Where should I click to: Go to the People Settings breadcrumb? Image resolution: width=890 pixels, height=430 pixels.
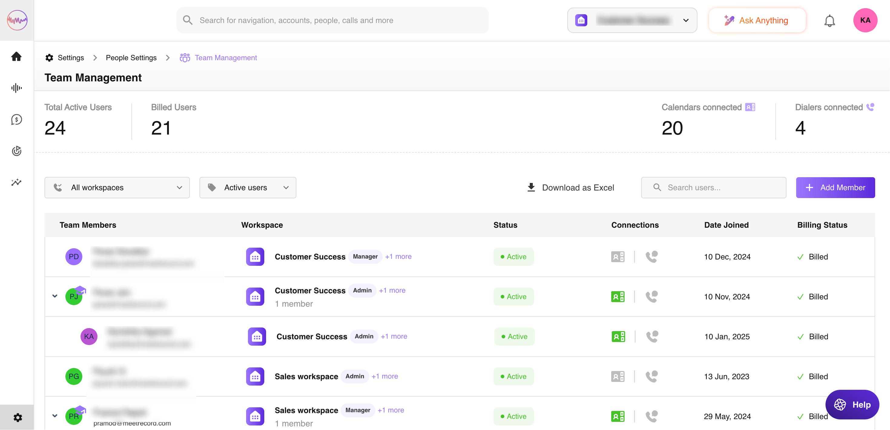point(131,58)
